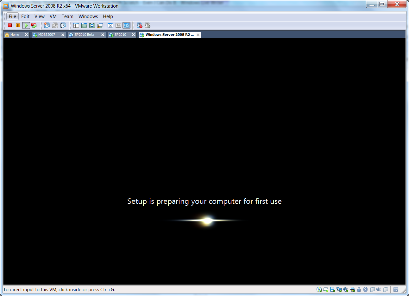This screenshot has width=409, height=296.
Task: Suspend the VM with the pause icon
Action: pos(18,25)
